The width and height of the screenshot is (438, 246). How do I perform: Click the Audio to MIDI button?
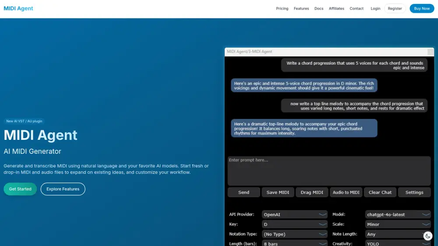click(x=346, y=192)
